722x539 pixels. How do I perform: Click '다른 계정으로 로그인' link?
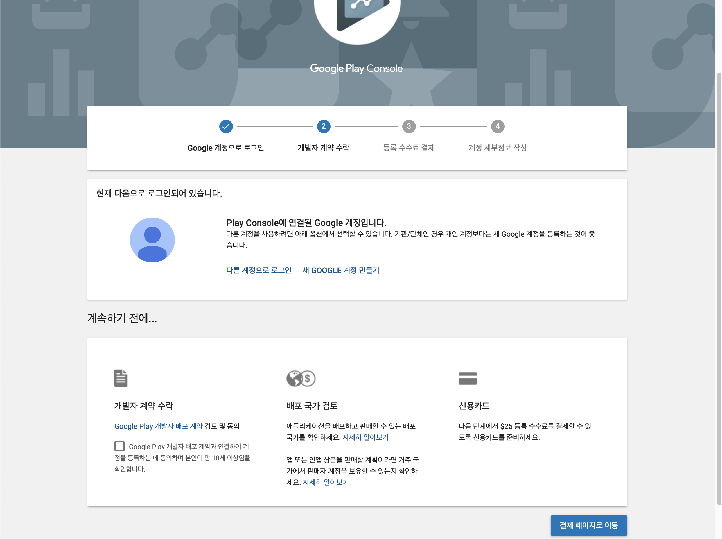pos(258,270)
